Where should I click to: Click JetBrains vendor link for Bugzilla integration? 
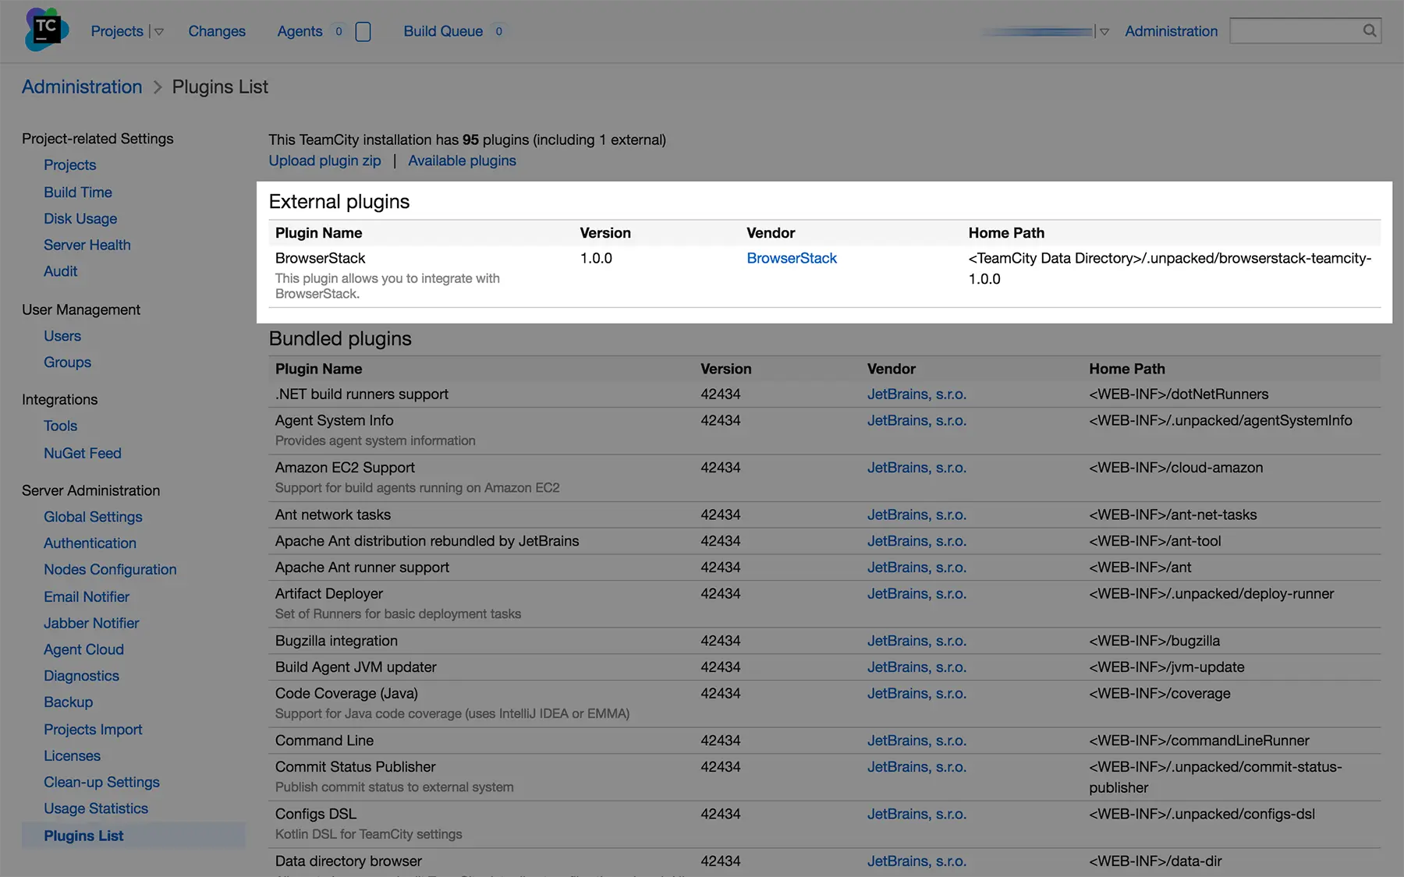[x=916, y=641]
